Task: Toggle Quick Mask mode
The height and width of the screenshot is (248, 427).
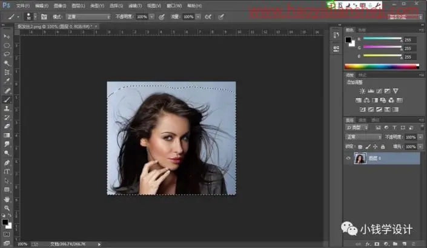Action: (7, 234)
